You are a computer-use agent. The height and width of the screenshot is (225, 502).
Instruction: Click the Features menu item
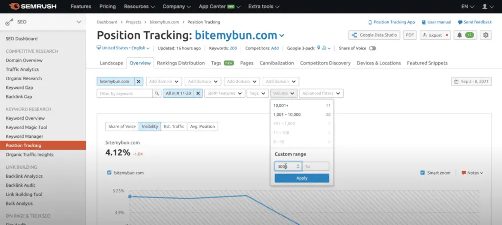81,6
